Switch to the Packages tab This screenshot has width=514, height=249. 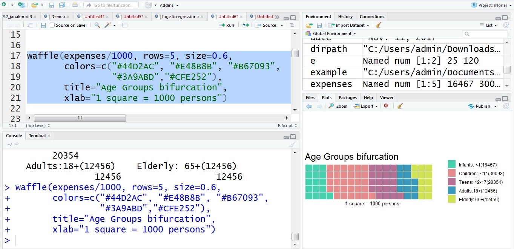(347, 98)
